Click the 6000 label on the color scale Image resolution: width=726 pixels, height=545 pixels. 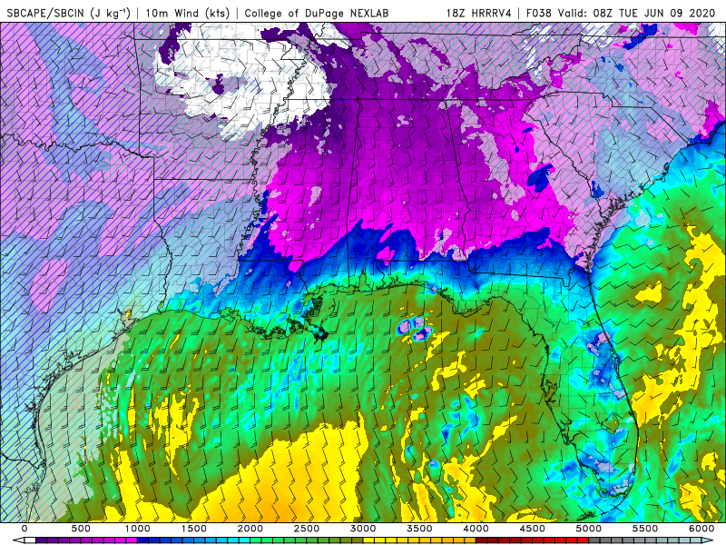(701, 529)
